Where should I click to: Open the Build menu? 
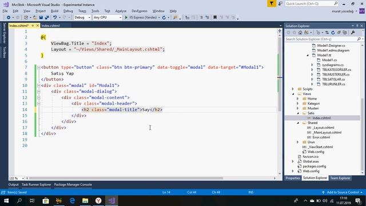point(54,11)
